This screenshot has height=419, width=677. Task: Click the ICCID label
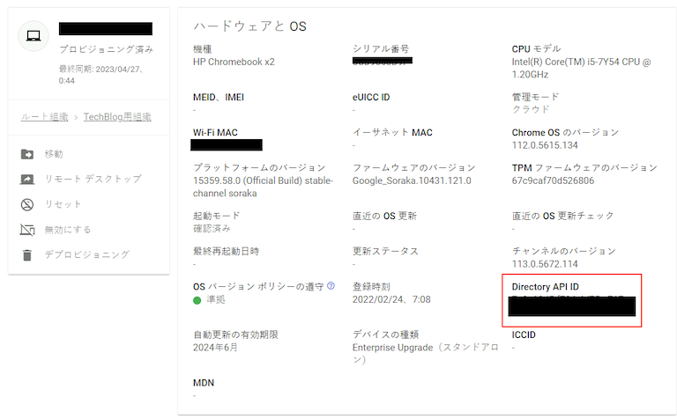click(x=524, y=334)
